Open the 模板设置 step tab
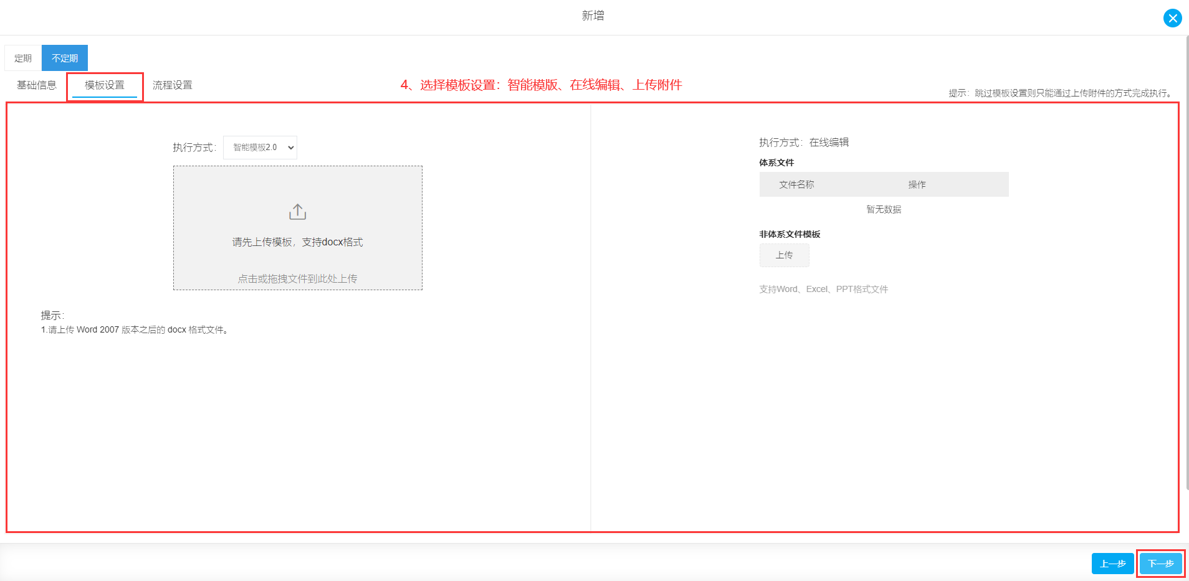Viewport: 1189px width, 581px height. click(x=105, y=85)
